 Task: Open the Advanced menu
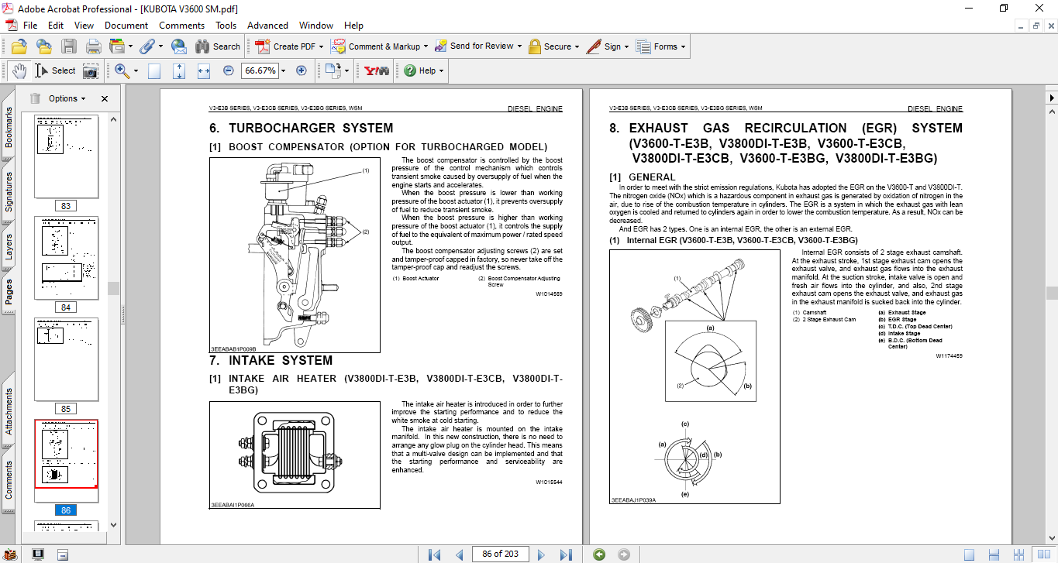pos(269,26)
